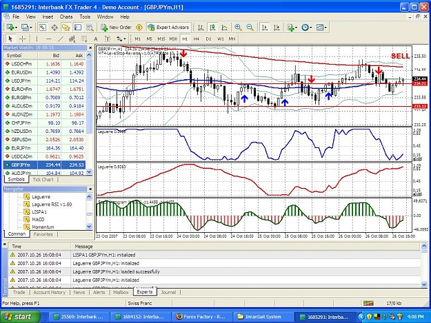The image size is (431, 323).
Task: Click the Market Watch scrollbar thumb
Action: coord(89,96)
